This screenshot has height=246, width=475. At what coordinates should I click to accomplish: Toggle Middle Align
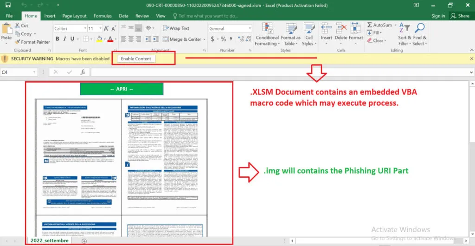[x=131, y=28]
